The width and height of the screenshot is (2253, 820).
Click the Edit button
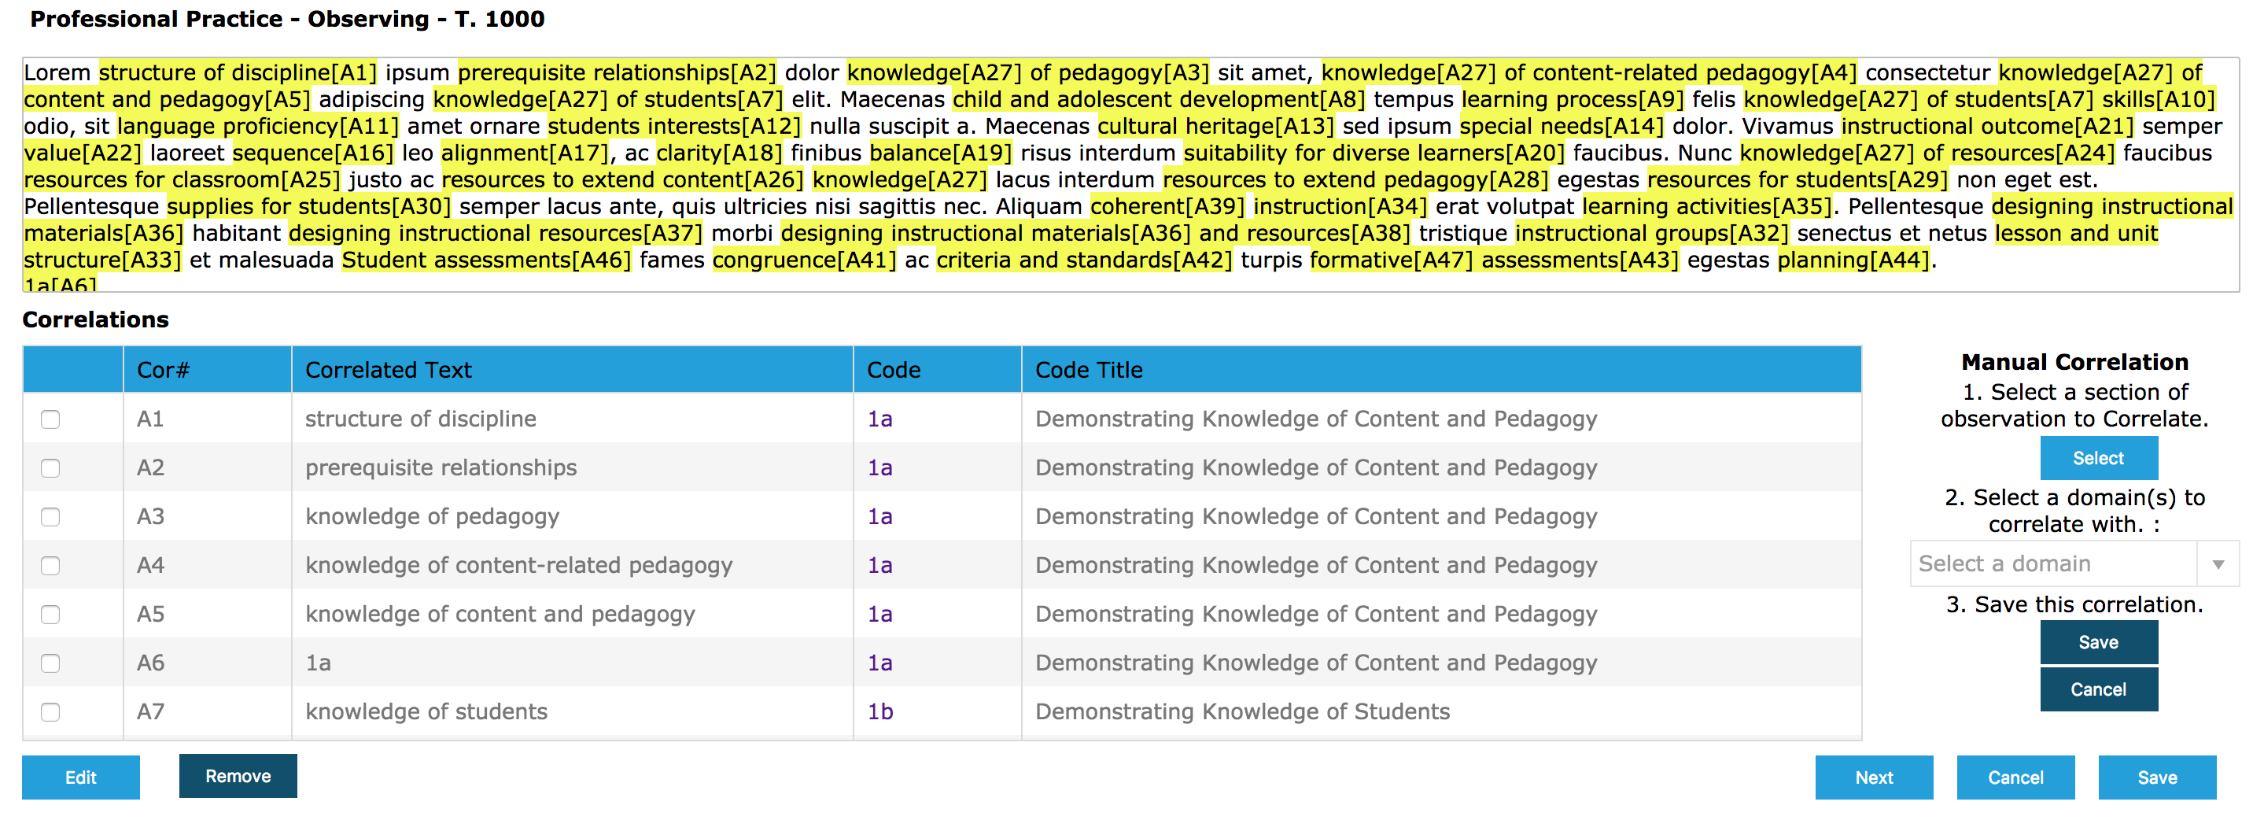(80, 778)
